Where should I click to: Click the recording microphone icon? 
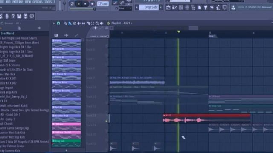(x=7, y=16)
